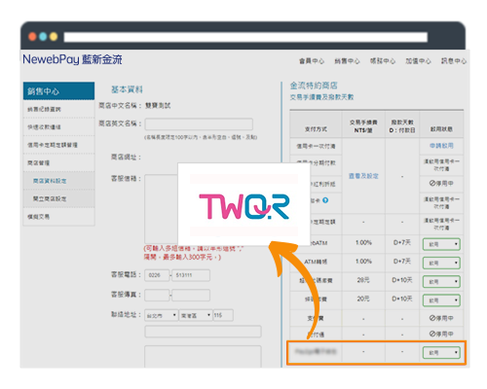487x389 pixels.
Task: Click the 基本資料 section heading
Action: (x=127, y=89)
